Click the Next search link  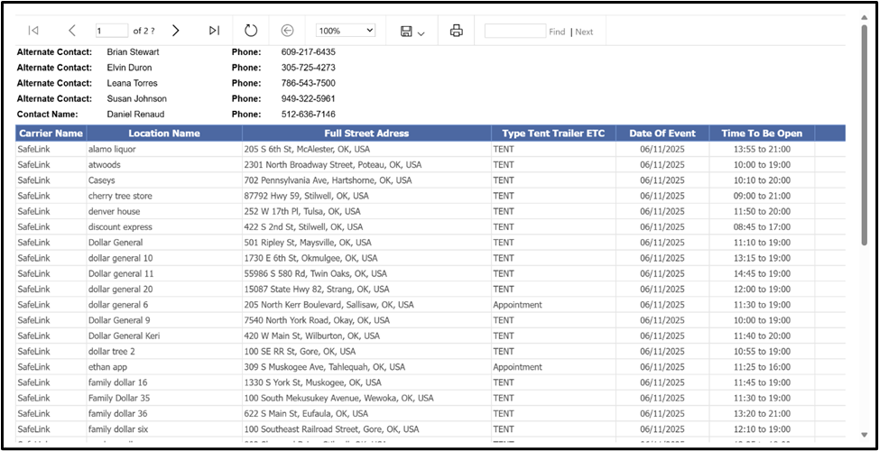[584, 32]
